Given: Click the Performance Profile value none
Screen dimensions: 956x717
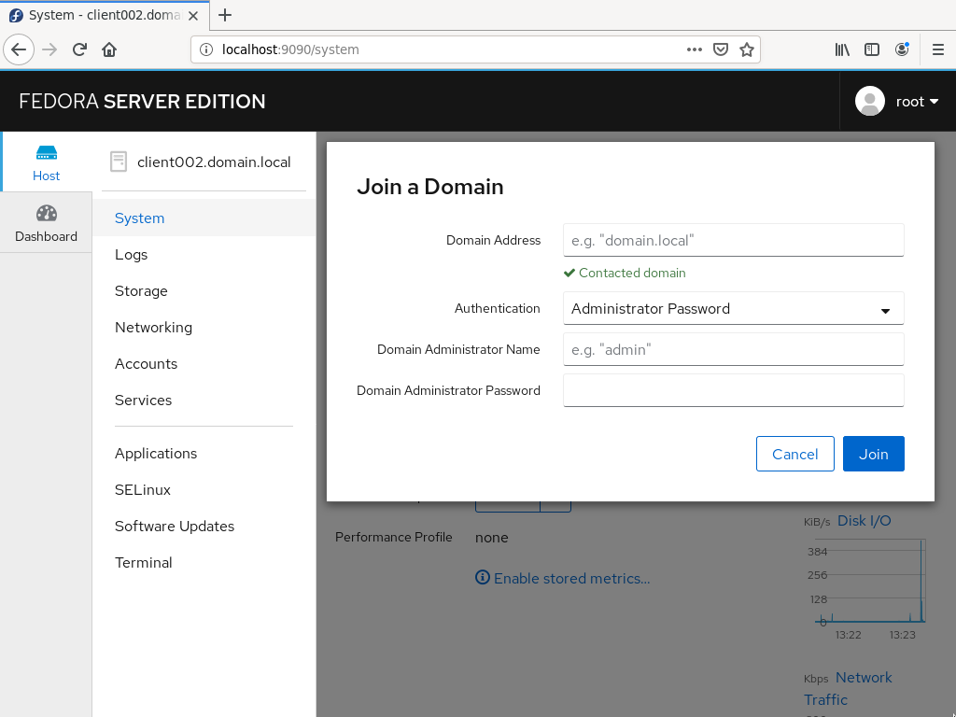Looking at the screenshot, I should pos(491,538).
